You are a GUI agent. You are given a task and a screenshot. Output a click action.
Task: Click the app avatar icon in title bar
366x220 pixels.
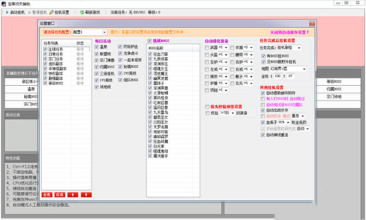[x=4, y=4]
